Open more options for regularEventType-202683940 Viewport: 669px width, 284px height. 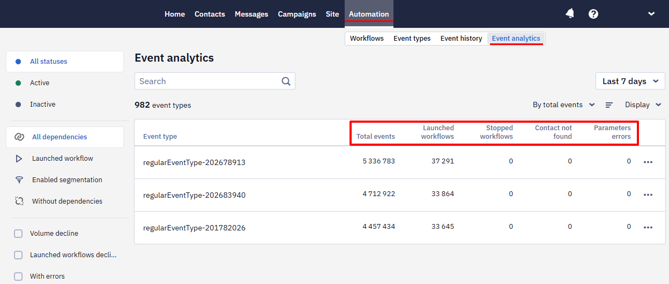point(648,195)
